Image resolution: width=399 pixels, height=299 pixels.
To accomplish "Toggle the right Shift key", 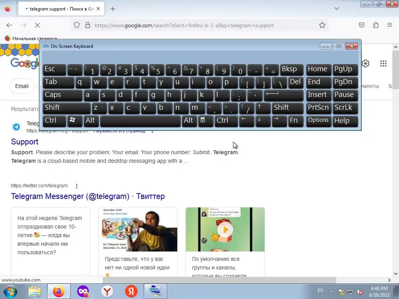I will 288,108.
